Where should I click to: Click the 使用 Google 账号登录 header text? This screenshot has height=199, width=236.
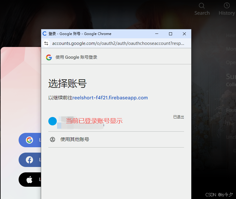(x=76, y=57)
